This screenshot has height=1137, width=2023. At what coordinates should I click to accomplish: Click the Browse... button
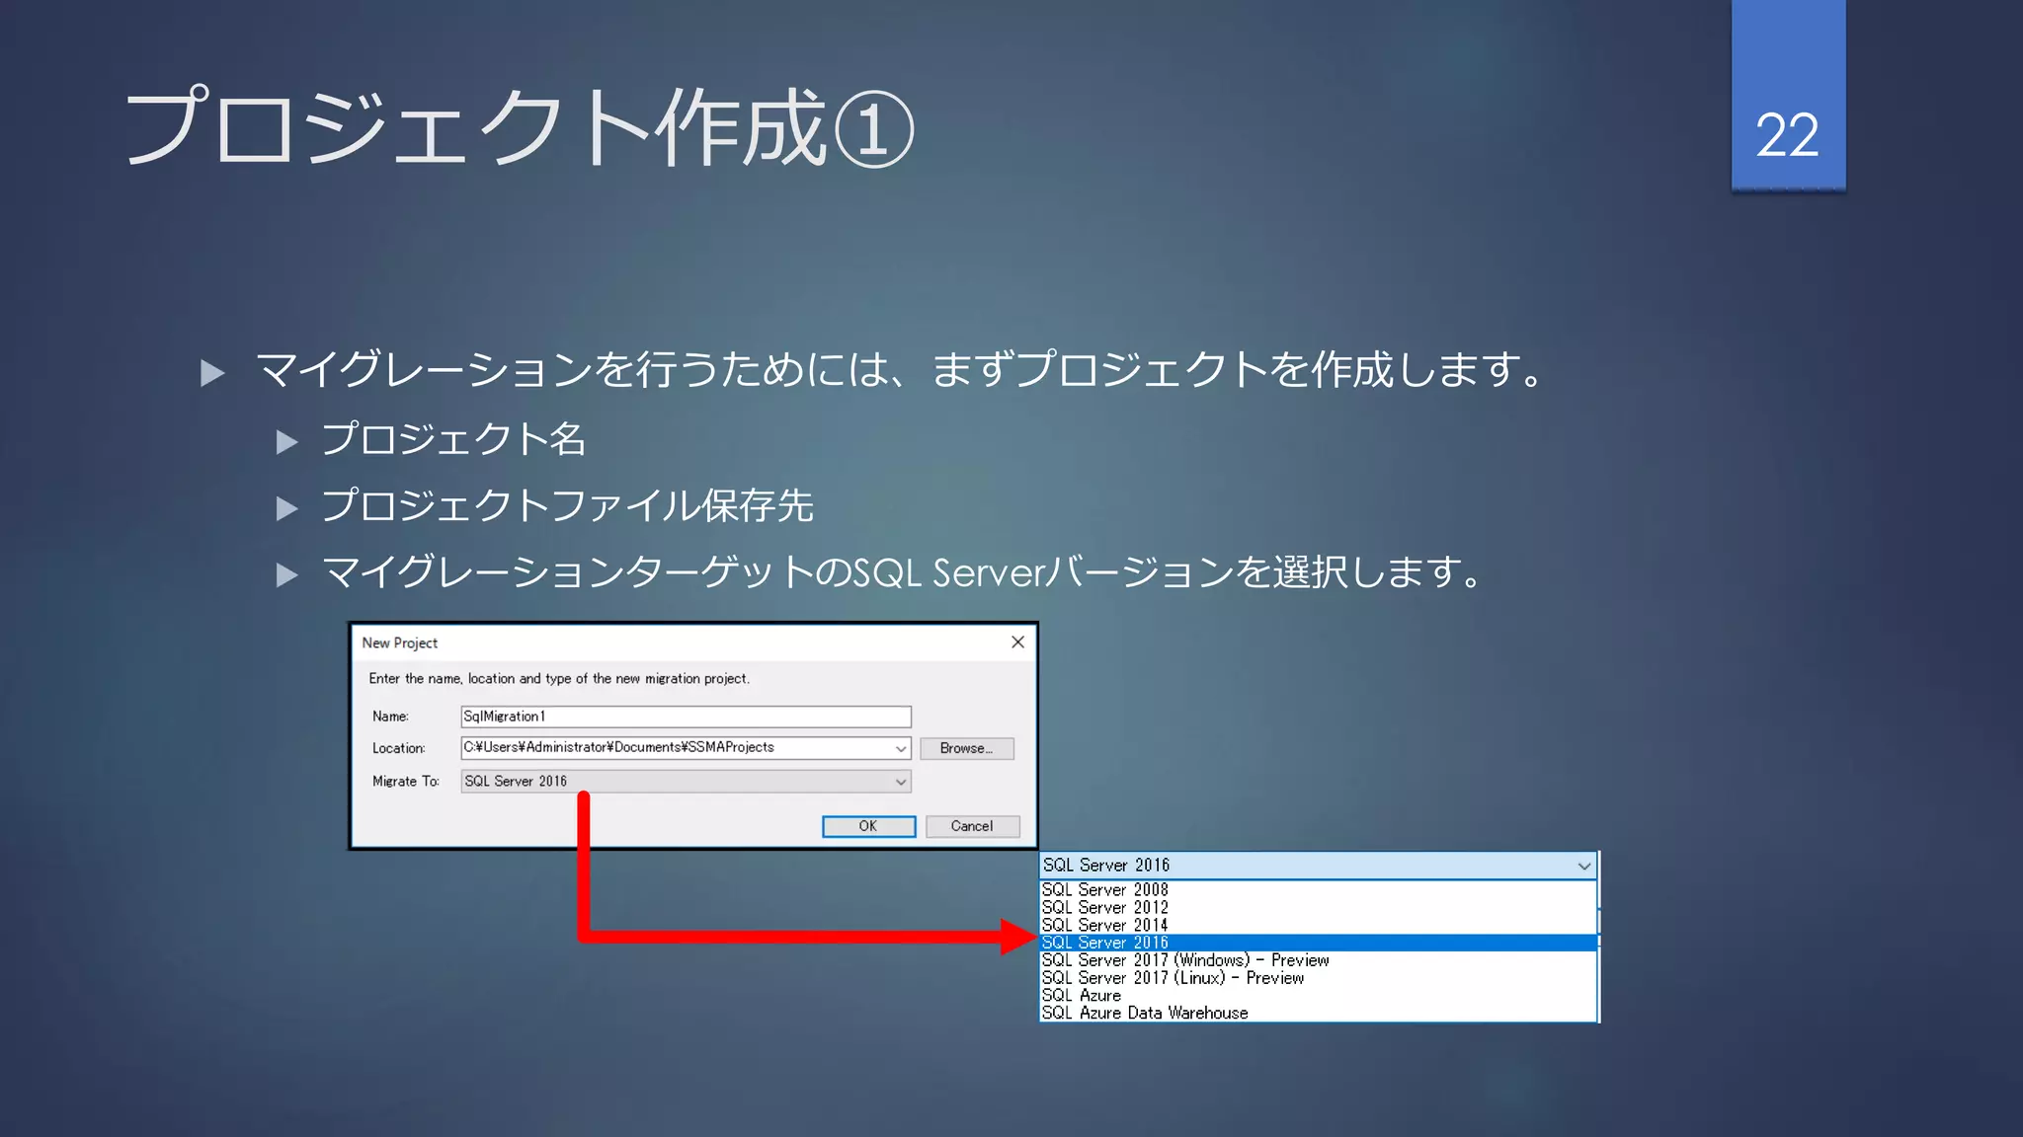(967, 748)
